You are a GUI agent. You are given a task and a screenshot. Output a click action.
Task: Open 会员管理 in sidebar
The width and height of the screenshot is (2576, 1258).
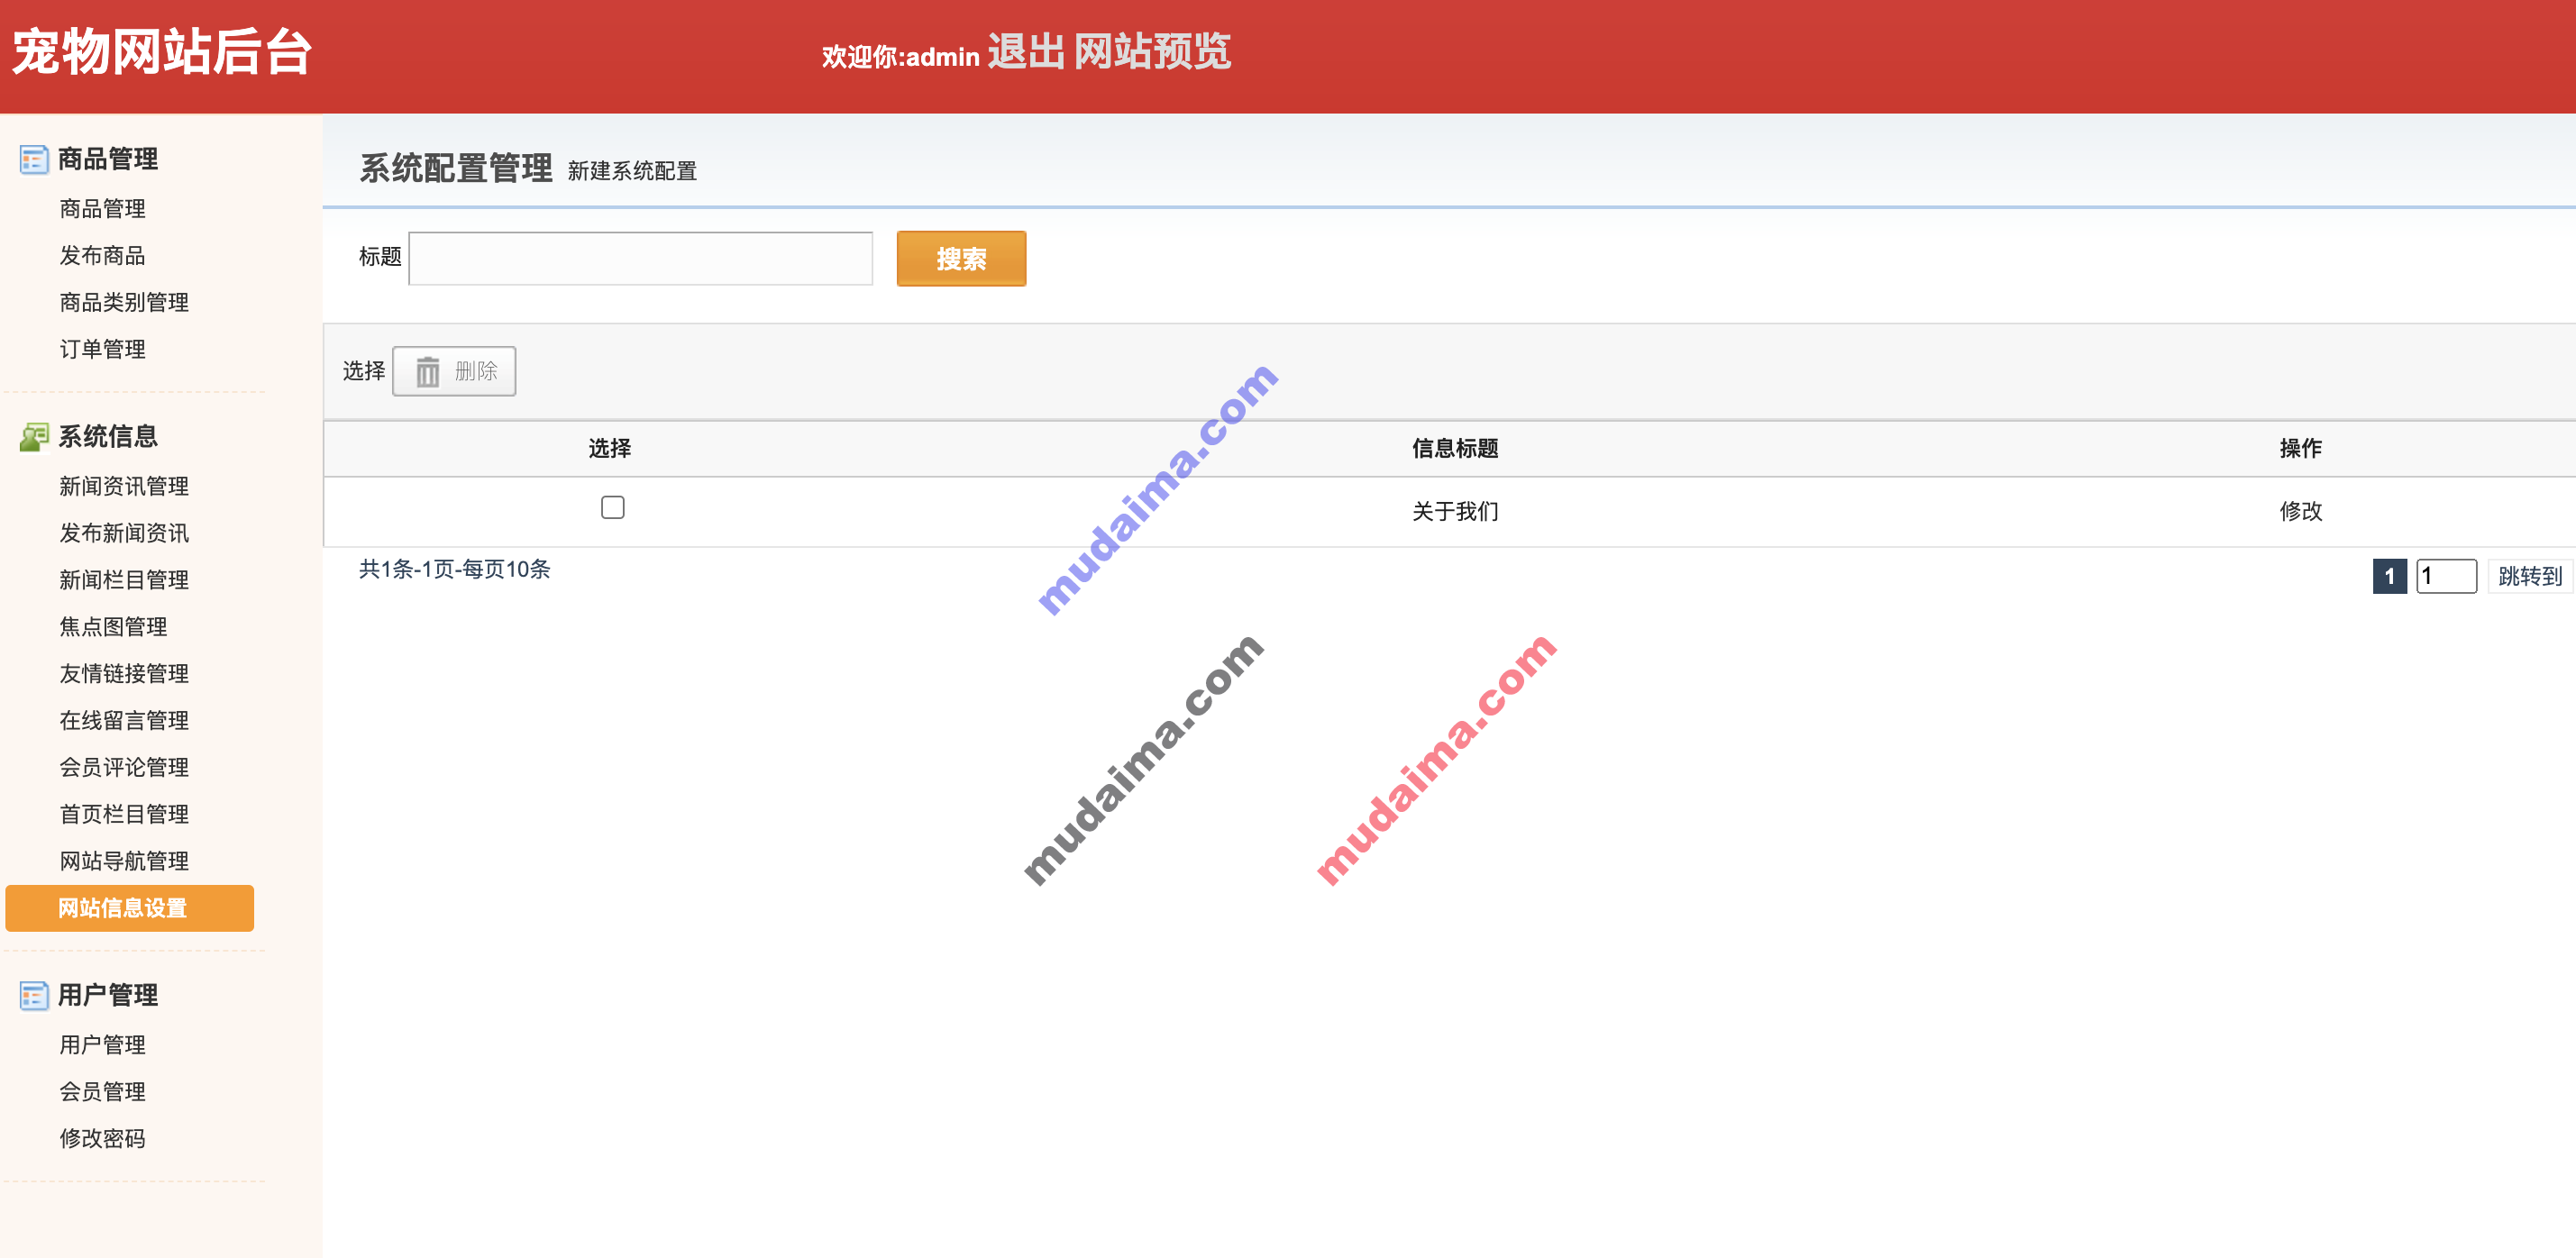click(102, 1092)
